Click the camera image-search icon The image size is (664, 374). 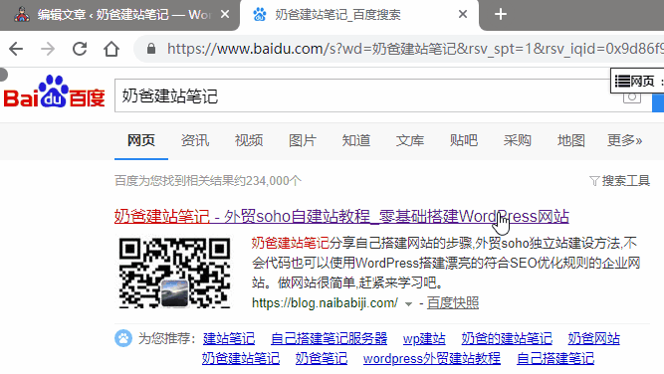click(x=631, y=97)
